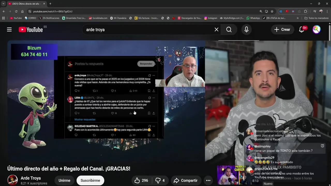The image size is (331, 186).
Task: Open the TikTok de Javi bookmark
Action: 274,18
